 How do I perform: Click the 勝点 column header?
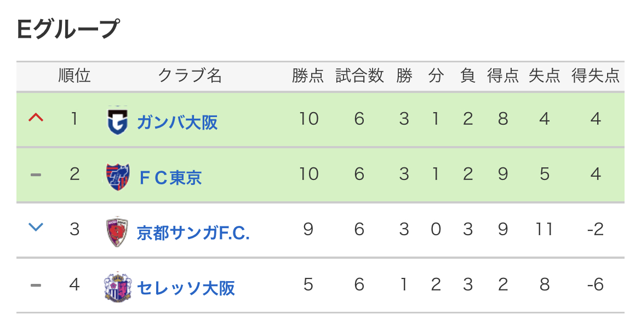click(x=308, y=76)
